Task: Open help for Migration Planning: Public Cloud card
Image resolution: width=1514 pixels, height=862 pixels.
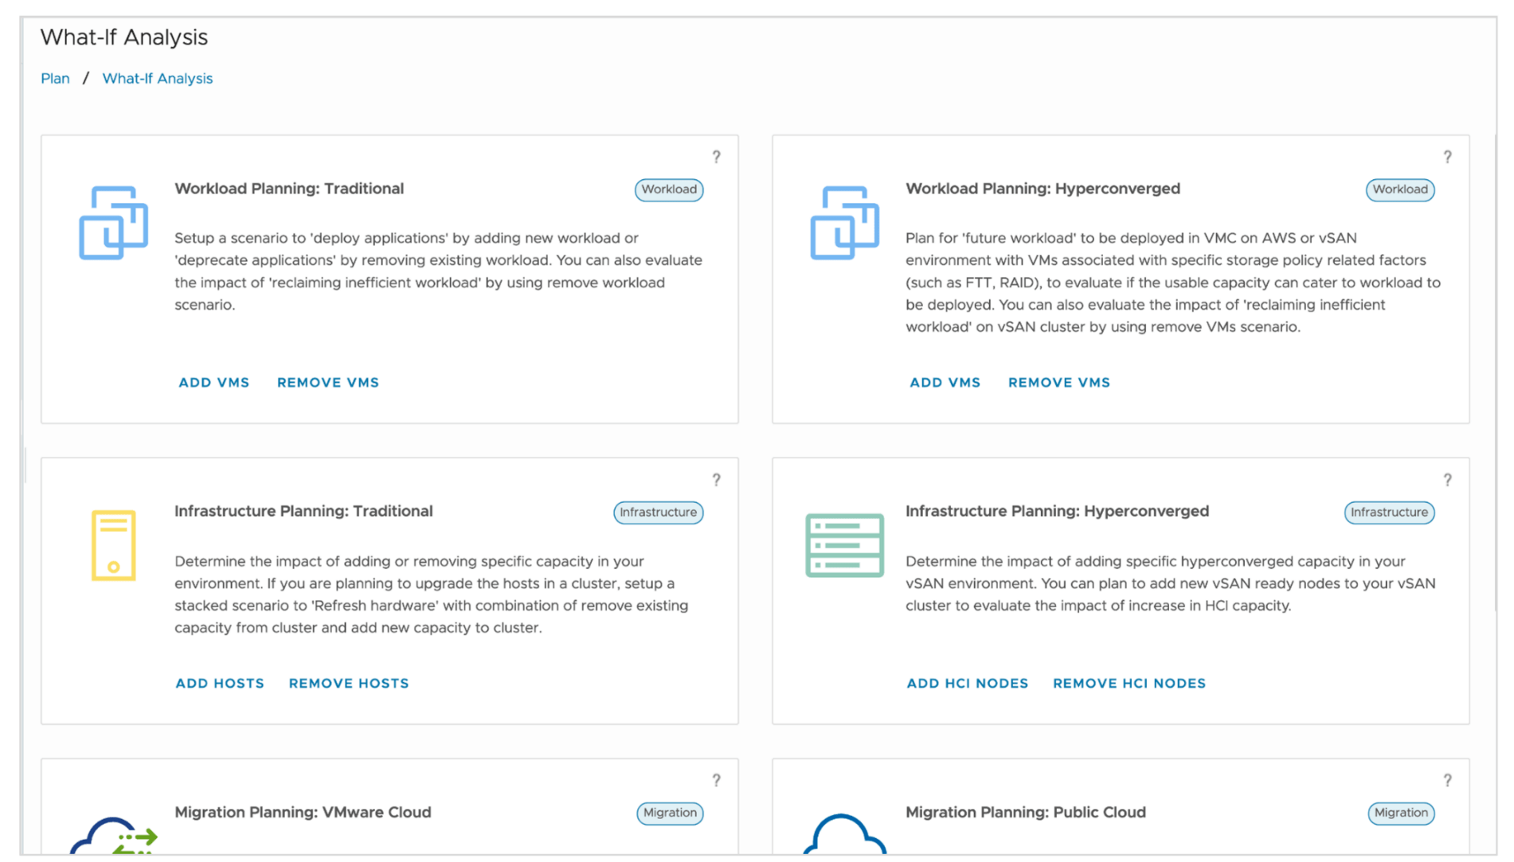Action: tap(1447, 780)
